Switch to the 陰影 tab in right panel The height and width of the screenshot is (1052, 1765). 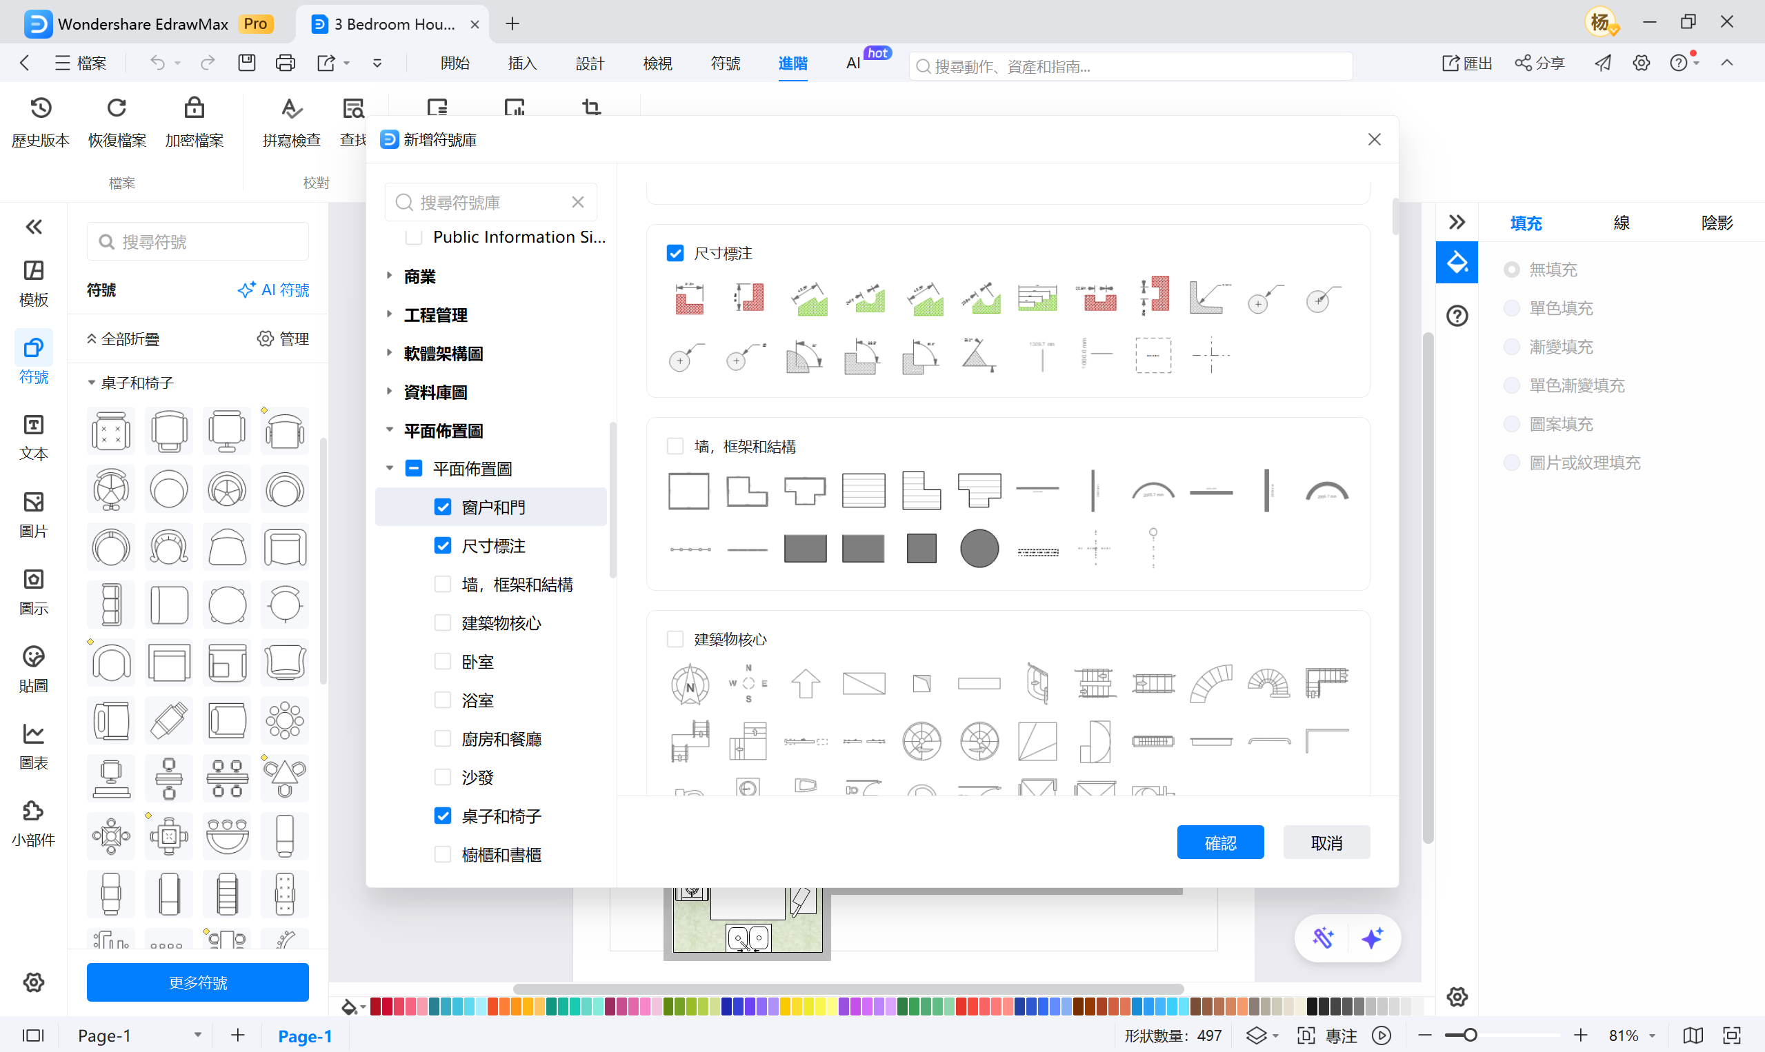[x=1716, y=223]
